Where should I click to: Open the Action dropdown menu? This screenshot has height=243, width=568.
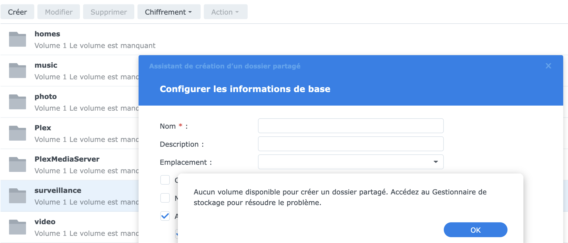(225, 12)
